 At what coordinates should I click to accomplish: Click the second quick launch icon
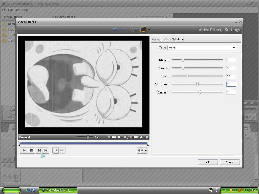(33, 190)
